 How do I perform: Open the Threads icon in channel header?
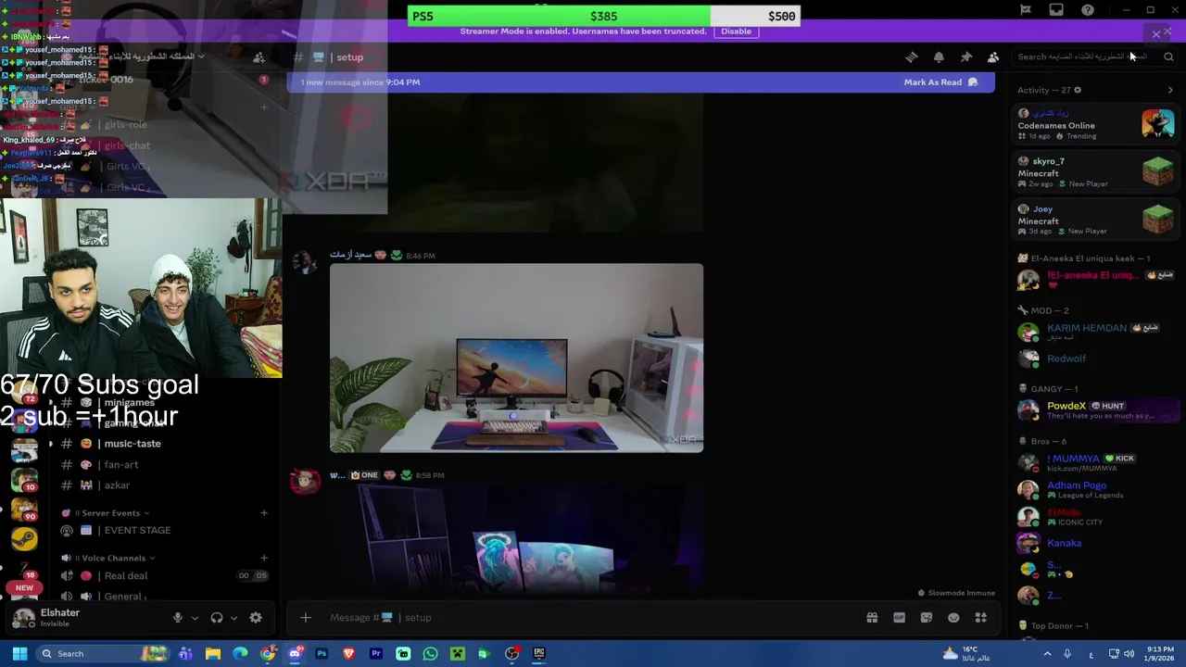point(912,57)
